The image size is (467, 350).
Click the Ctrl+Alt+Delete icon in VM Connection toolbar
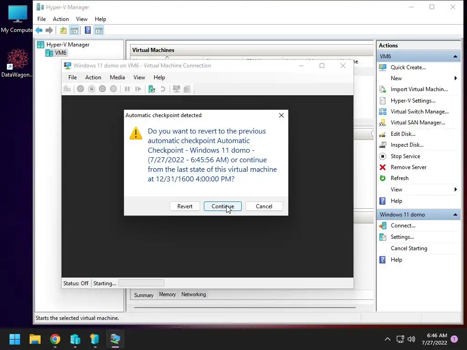(x=67, y=89)
